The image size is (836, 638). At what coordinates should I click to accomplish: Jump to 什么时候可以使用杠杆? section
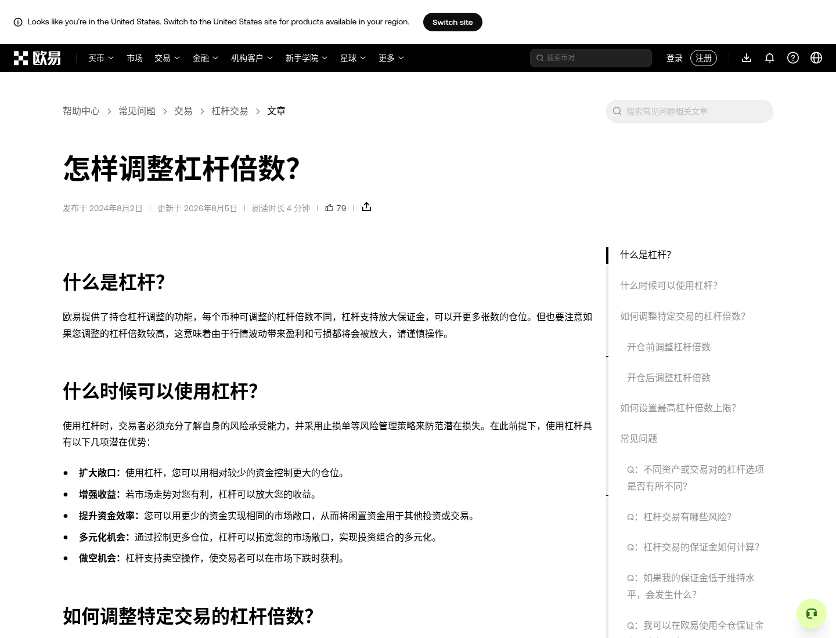(x=669, y=285)
